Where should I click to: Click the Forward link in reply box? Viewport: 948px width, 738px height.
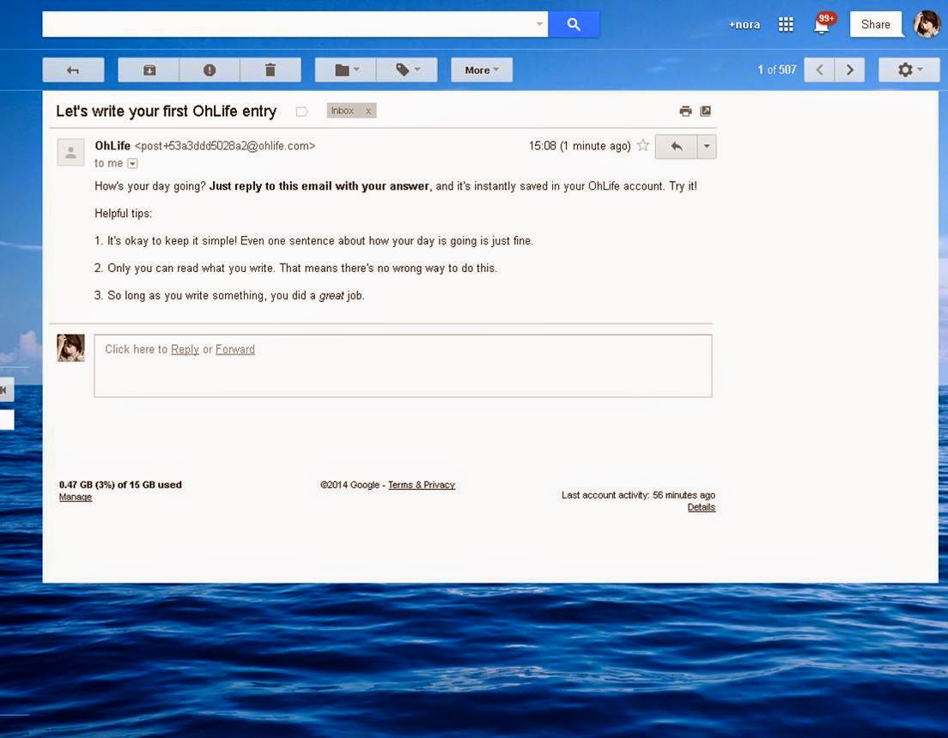pyautogui.click(x=235, y=349)
